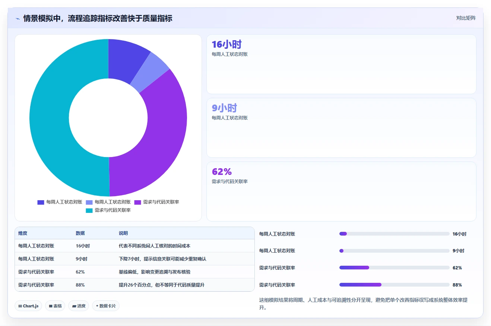Toggle the light periwinkle 每周人工状态对账 legend entry

[108, 202]
